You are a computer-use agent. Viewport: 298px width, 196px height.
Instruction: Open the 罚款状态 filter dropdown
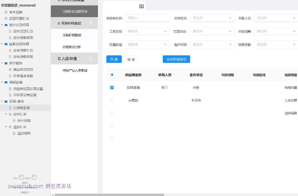click(x=212, y=31)
